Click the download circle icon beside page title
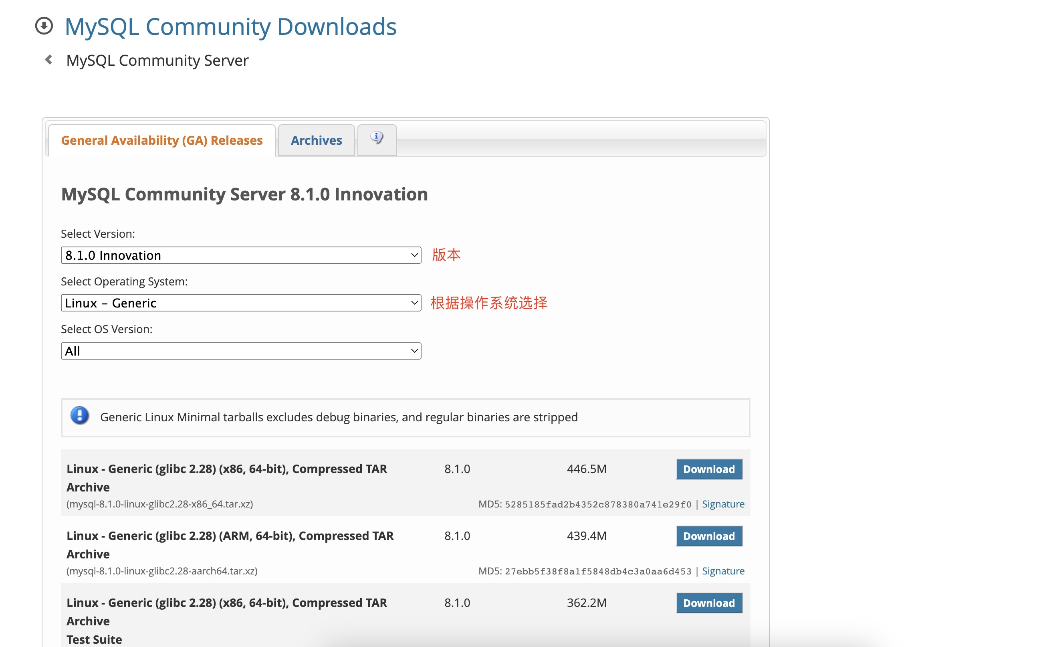 [44, 26]
